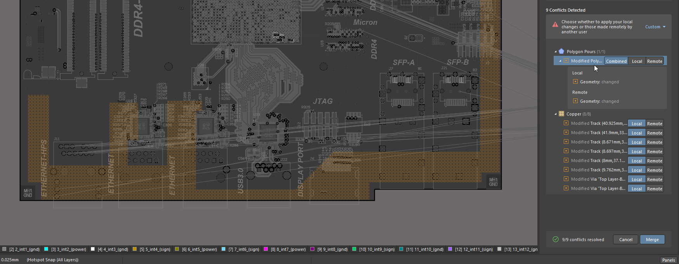
Task: Choose Combined for the Modified Polygon conflict
Action: pos(616,61)
